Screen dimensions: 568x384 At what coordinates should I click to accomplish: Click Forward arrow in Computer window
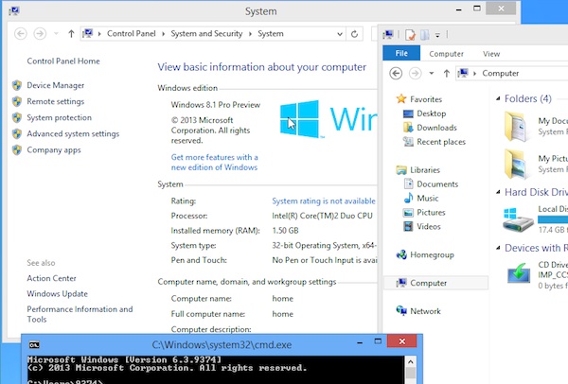point(416,74)
